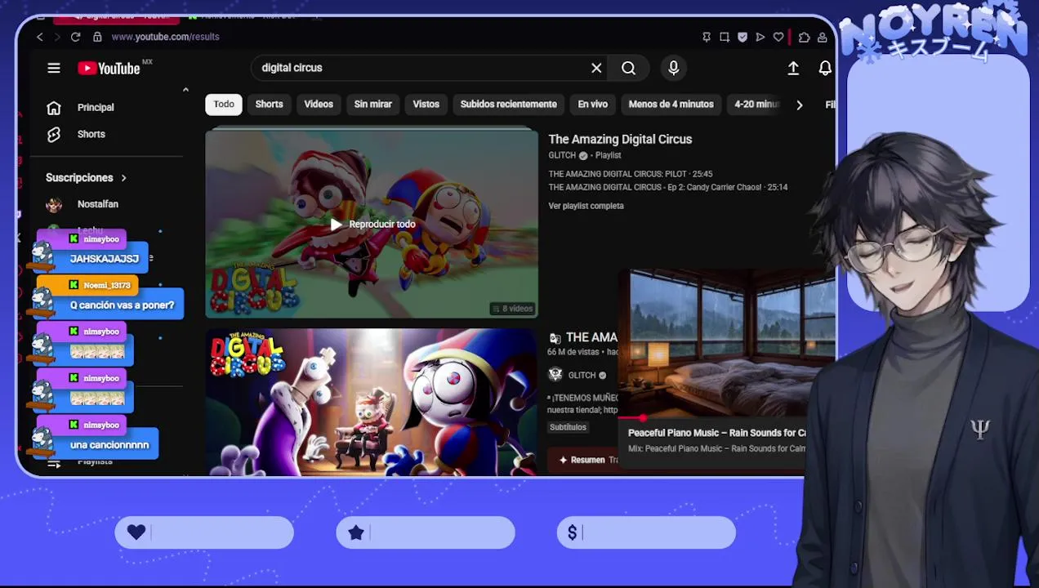Click chat message 'una cancionnnnn'
Screen dimensions: 1039x588
pyautogui.click(x=109, y=445)
